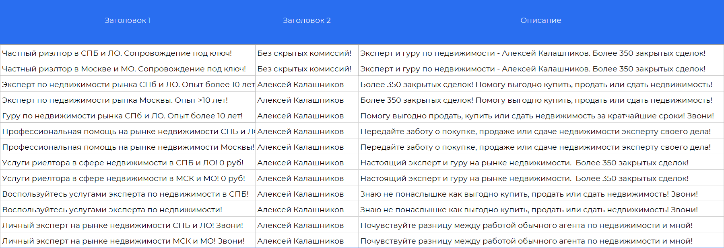
Task: Select "Настоящий эксперт" description in the МСК row
Action: click(x=524, y=179)
